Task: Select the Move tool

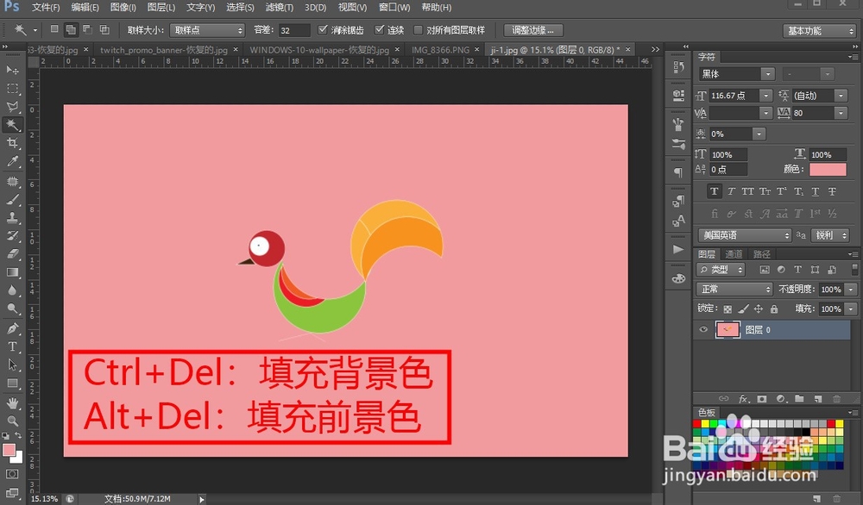Action: tap(12, 70)
